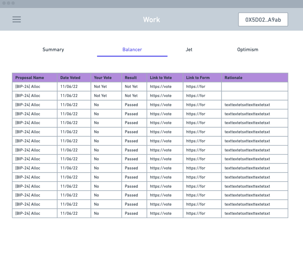Click the texttextetsxt rationale in the last row
303x269 pixels.
[x=247, y=213]
